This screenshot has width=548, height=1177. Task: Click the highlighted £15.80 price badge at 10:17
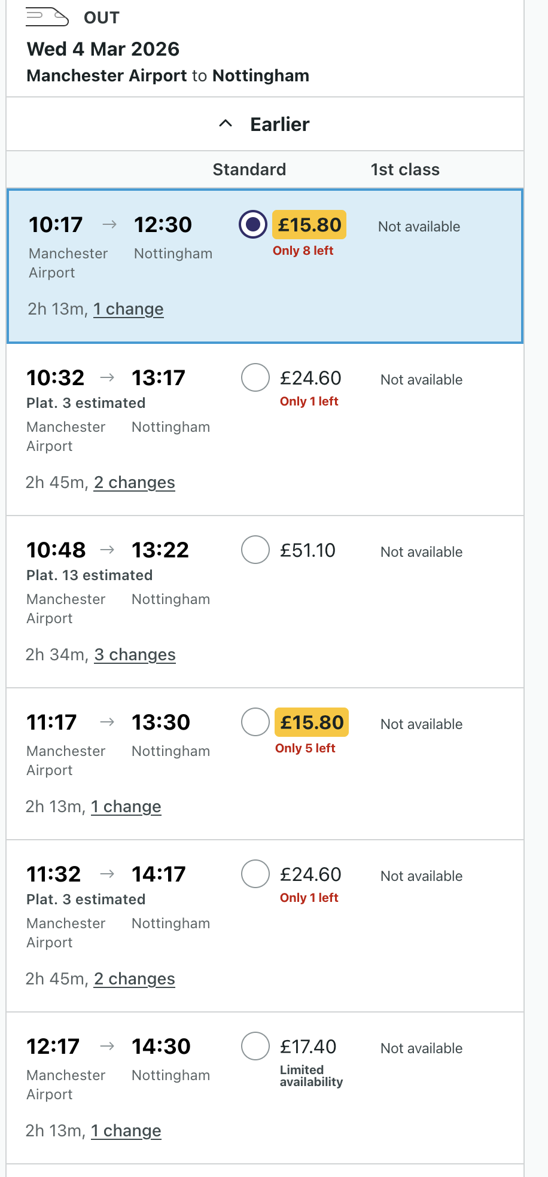tap(309, 225)
